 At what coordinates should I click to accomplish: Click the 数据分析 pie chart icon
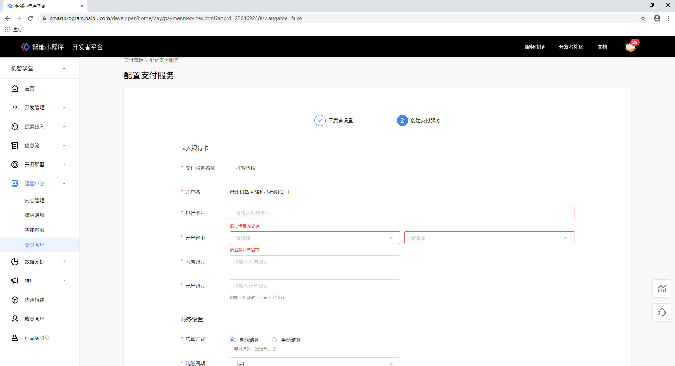click(15, 262)
